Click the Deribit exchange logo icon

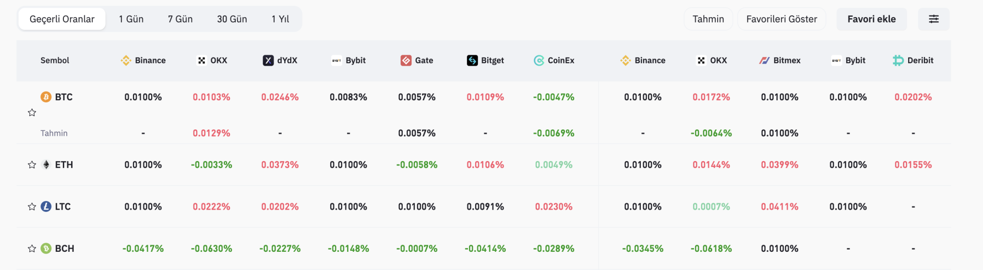[x=898, y=60]
